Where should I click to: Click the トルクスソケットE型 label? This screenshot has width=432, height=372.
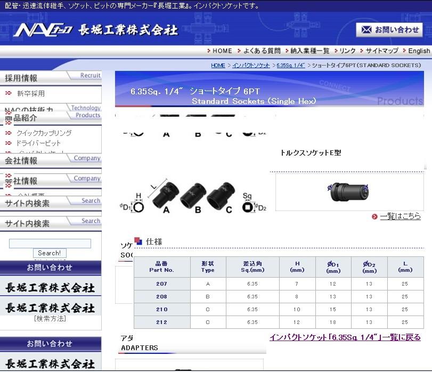[311, 152]
